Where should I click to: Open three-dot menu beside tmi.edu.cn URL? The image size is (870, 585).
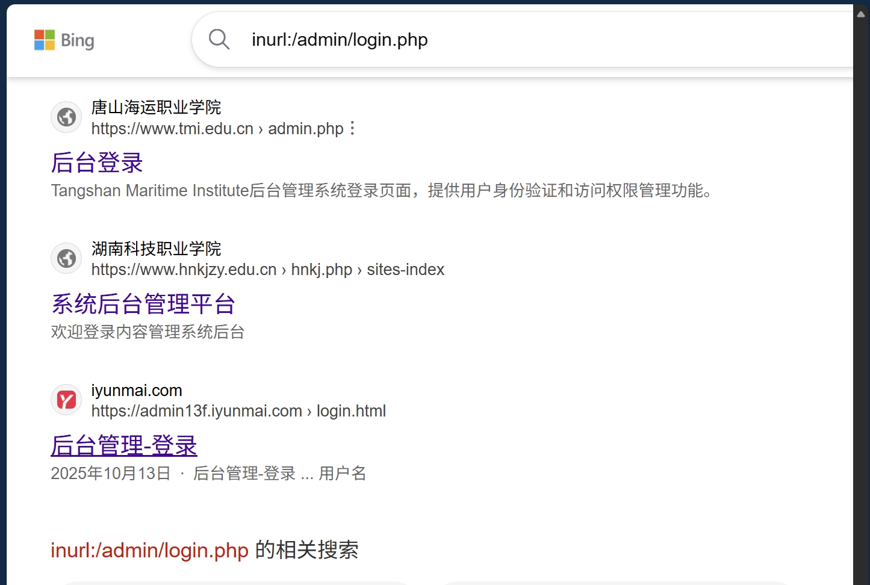pos(353,128)
